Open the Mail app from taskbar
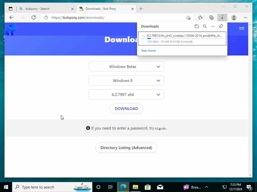The image size is (257, 192). 160,187
